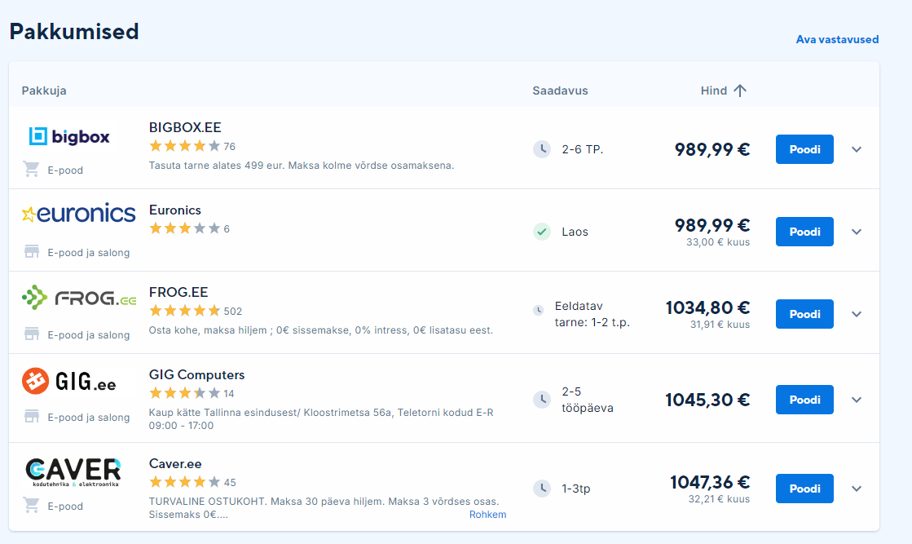Click the 1047,36 € price

pos(710,482)
